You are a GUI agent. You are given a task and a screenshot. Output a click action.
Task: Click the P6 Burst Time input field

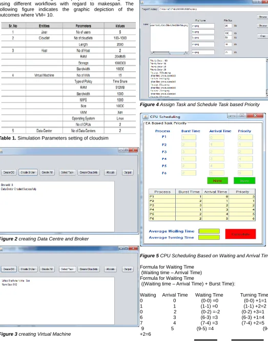(x=189, y=173)
